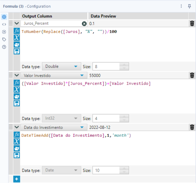The image size is (196, 183).
Task: Delete the Data do Investimento expression
Action: pyautogui.click(x=192, y=127)
